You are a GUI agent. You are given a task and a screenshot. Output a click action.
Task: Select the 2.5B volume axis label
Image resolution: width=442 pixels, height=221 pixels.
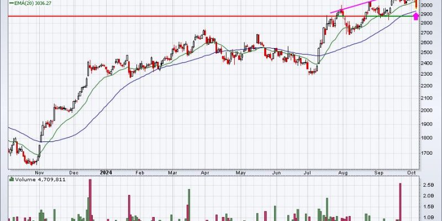tap(428, 185)
